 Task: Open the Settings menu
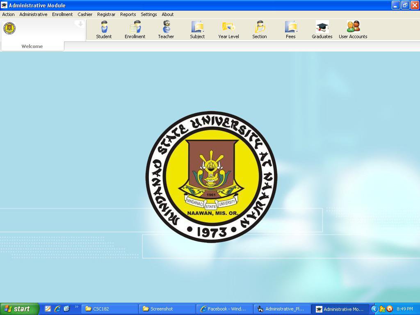point(148,14)
